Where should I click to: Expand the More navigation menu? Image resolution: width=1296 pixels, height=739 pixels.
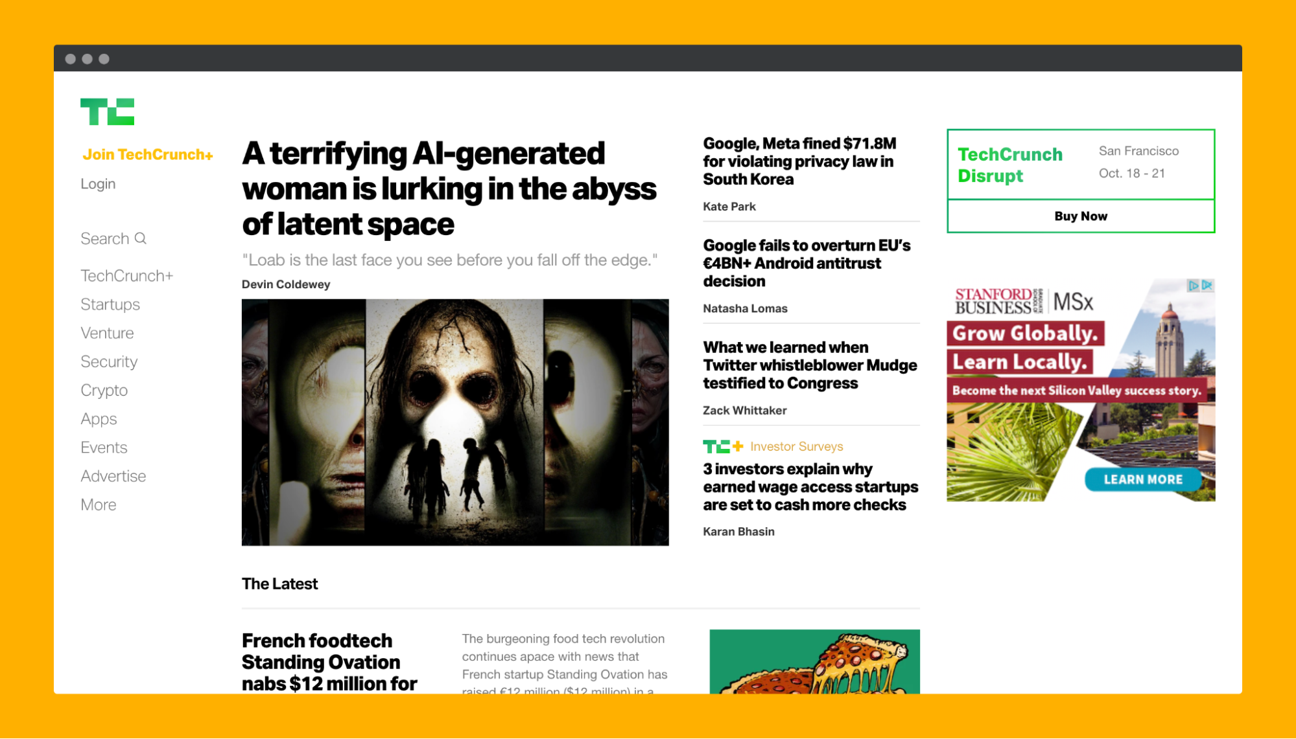coord(98,505)
